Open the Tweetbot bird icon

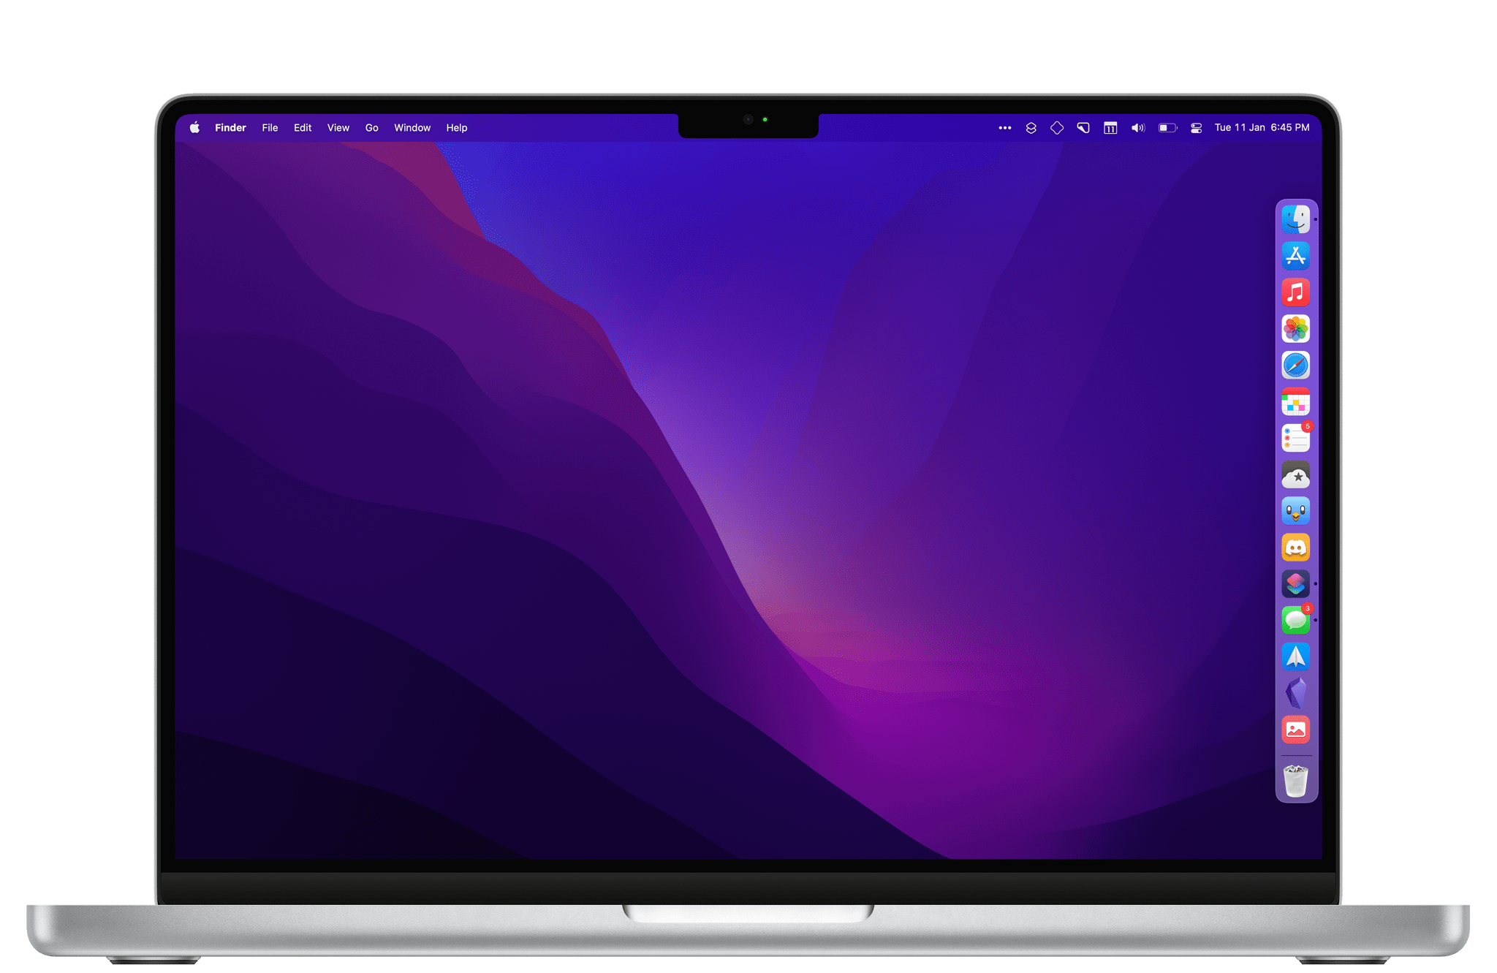pos(1295,511)
